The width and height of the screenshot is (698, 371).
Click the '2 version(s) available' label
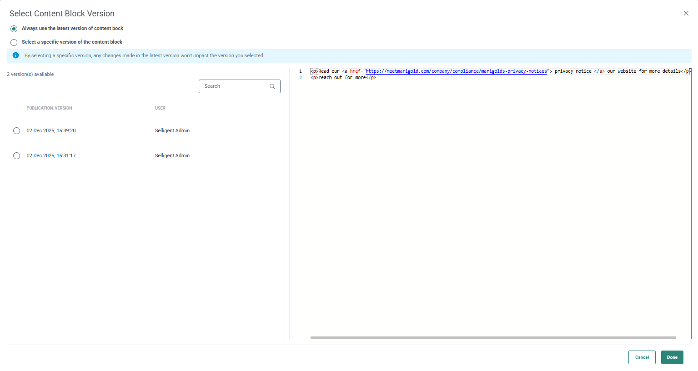(30, 75)
